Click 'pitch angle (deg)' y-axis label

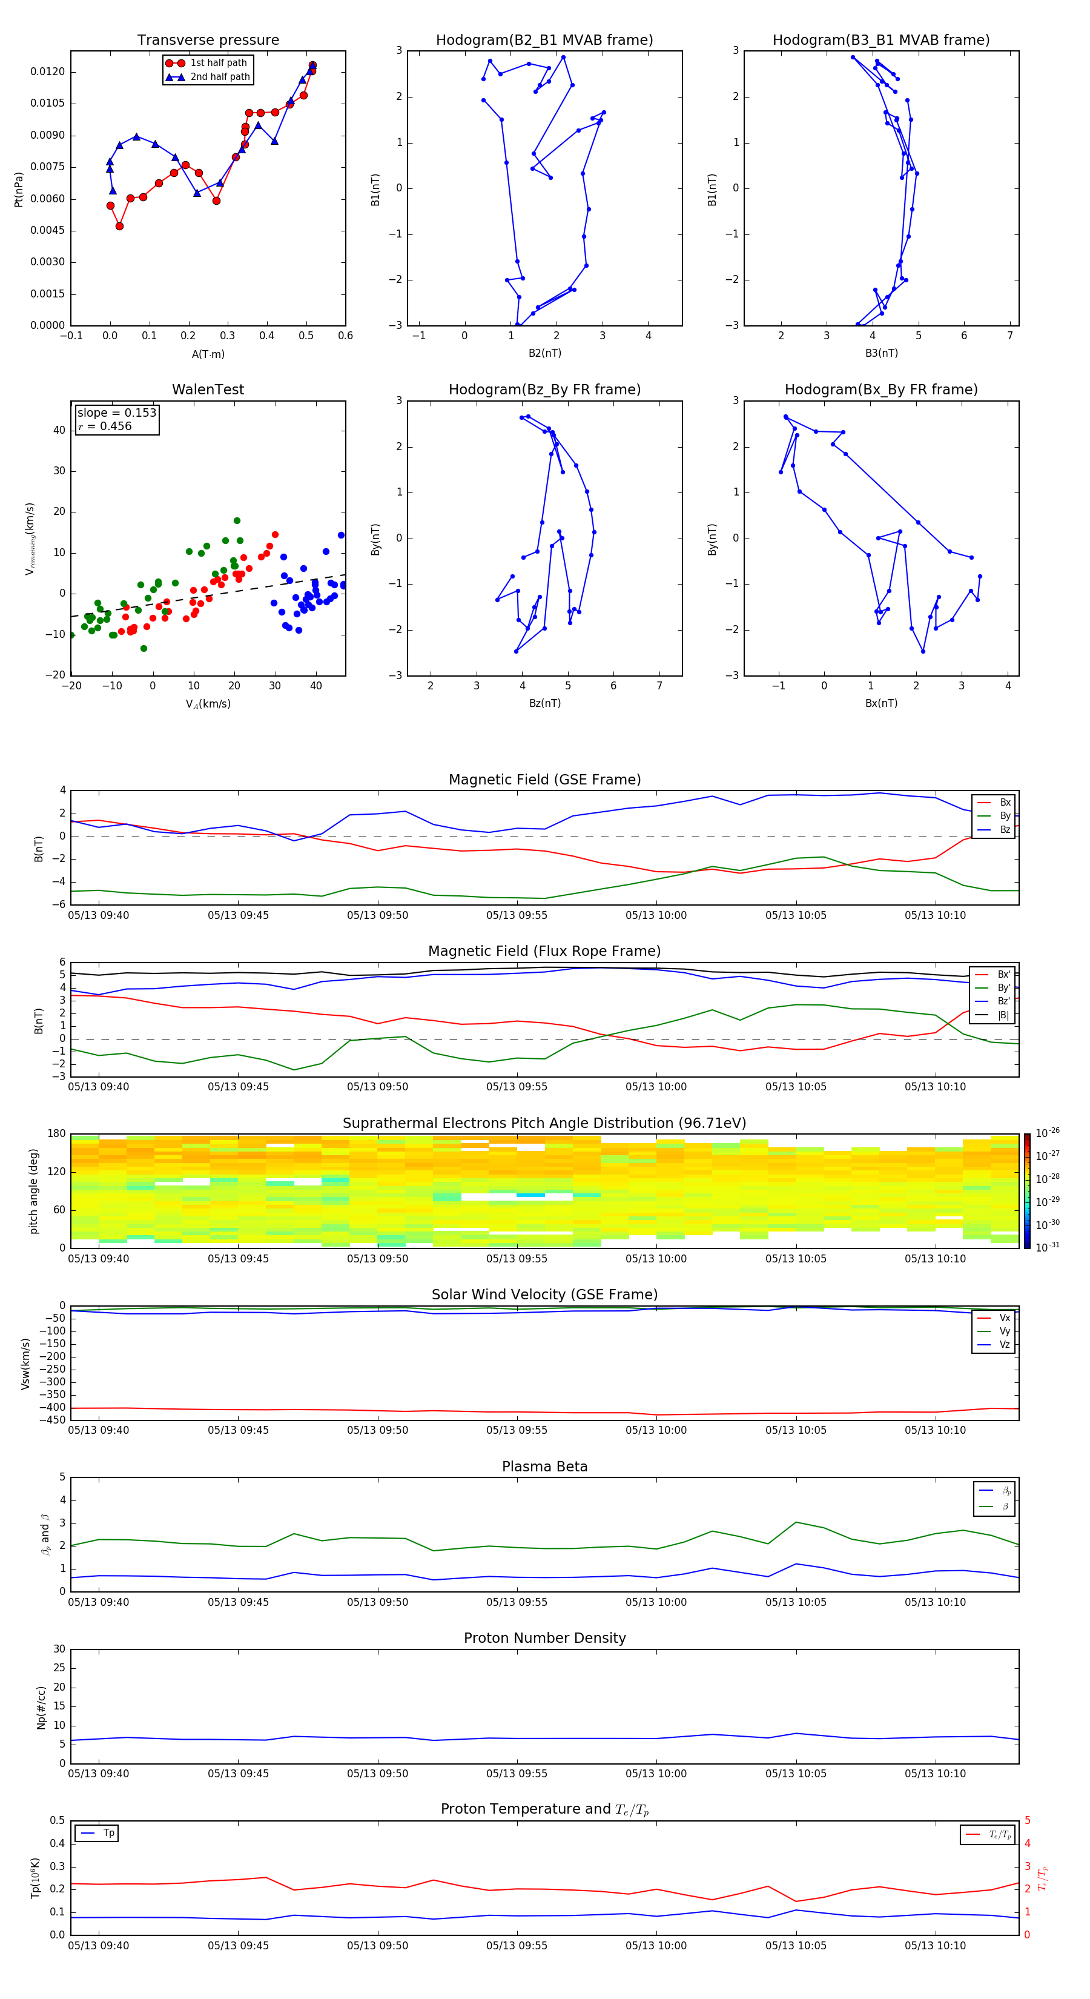[x=33, y=1191]
